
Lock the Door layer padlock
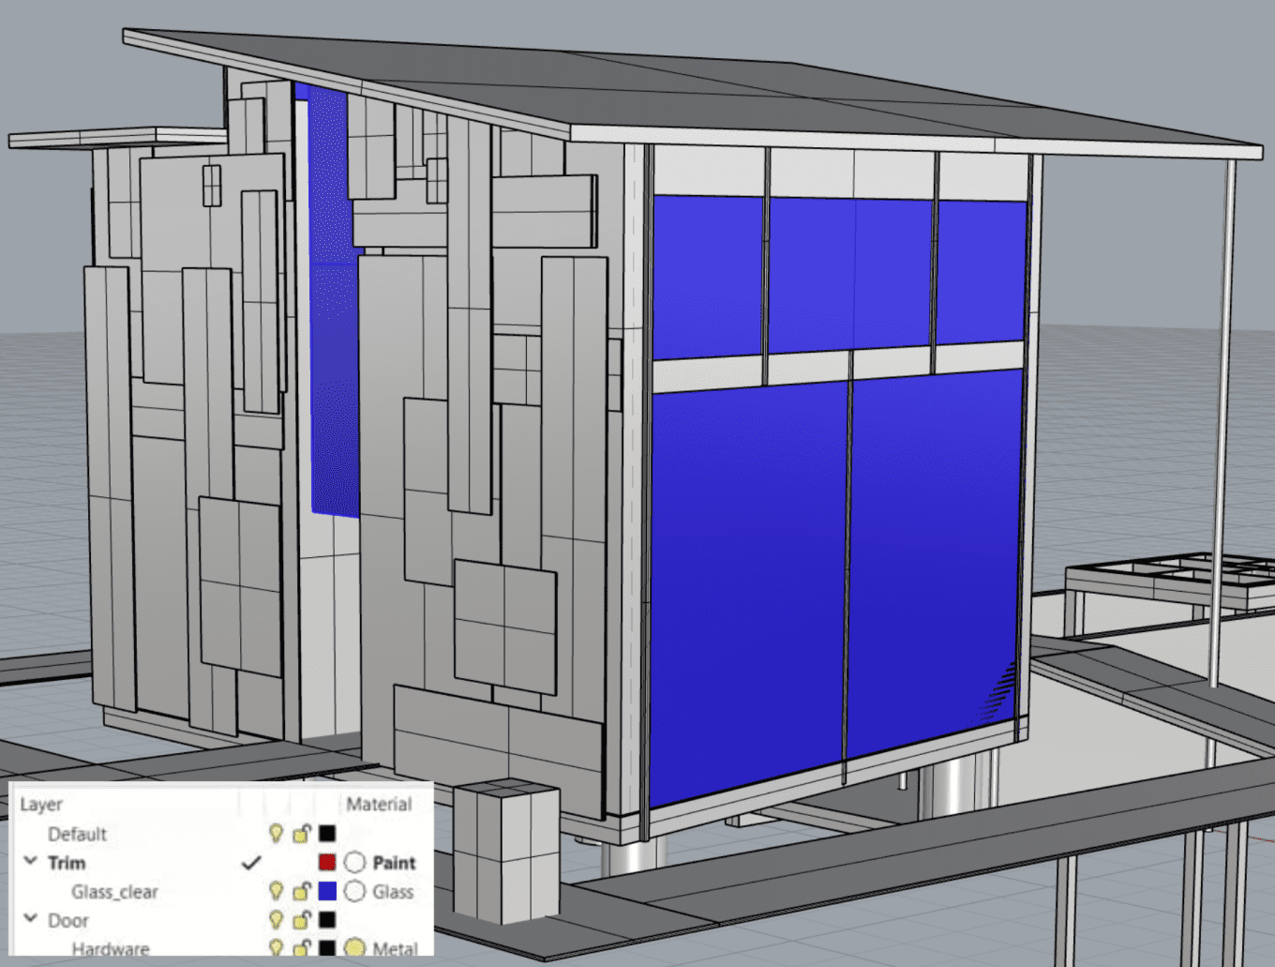point(301,919)
